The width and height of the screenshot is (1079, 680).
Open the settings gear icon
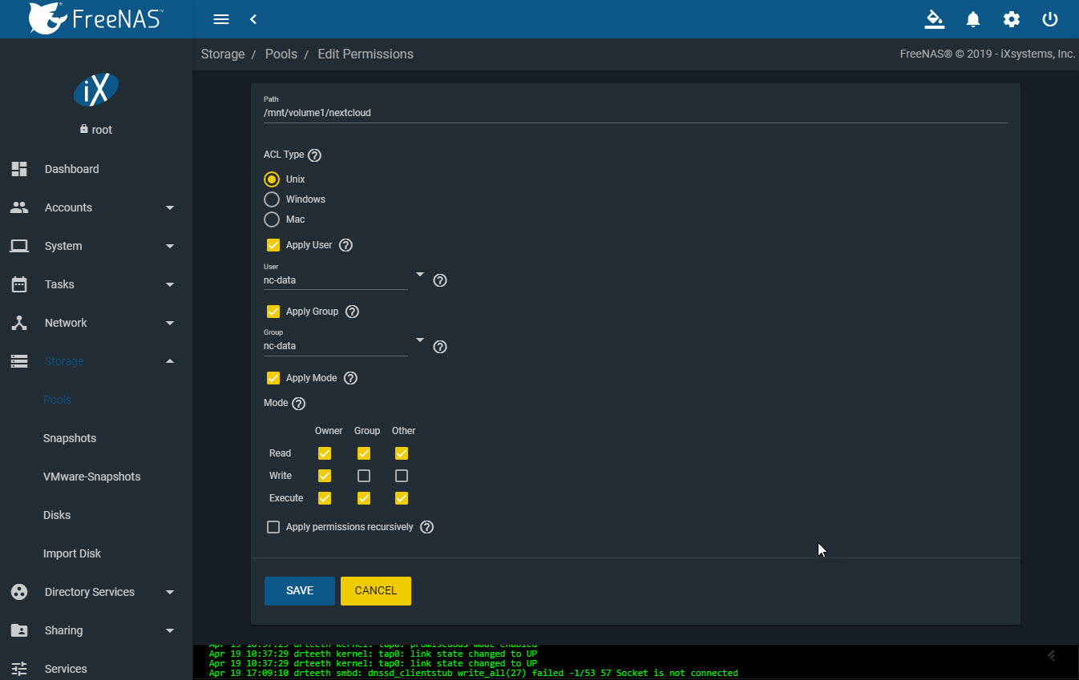point(1012,19)
